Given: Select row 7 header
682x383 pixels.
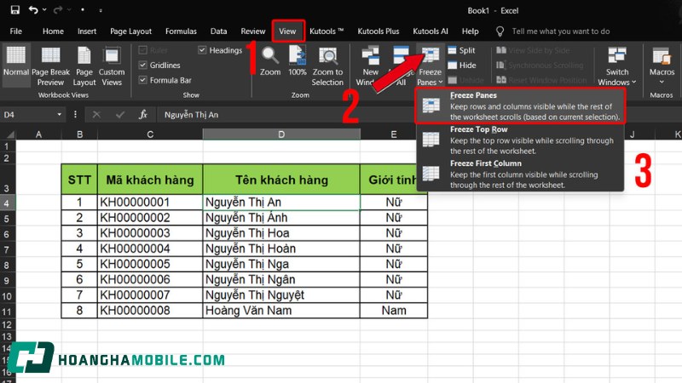Looking at the screenshot, I should pos(7,249).
